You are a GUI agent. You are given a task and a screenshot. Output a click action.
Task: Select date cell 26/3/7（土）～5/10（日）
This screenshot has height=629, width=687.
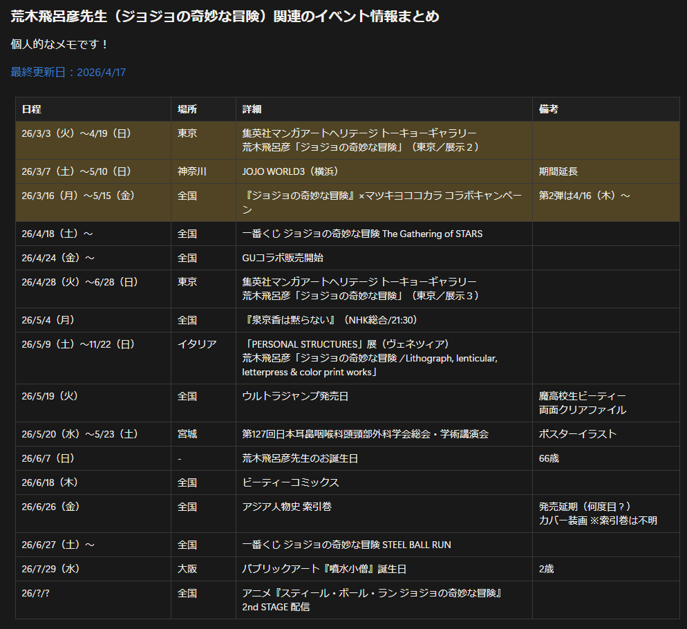93,171
